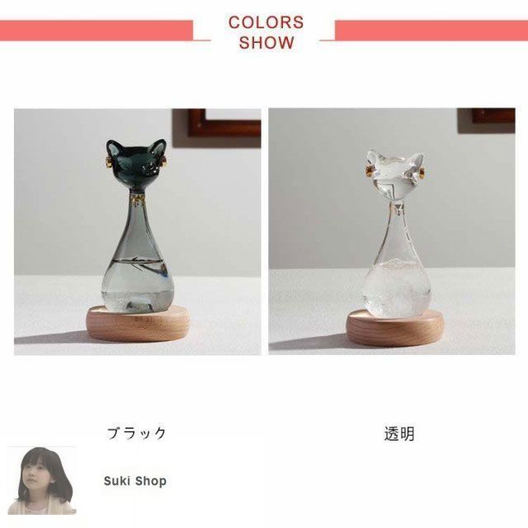Select the 透明 color label
Screen dimensions: 528x528
point(399,434)
